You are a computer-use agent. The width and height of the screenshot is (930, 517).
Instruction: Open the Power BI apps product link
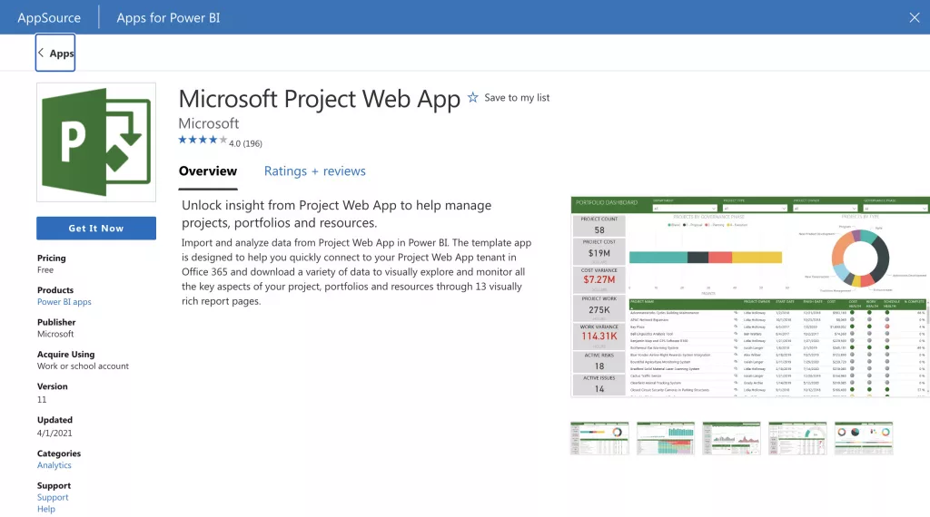point(64,302)
